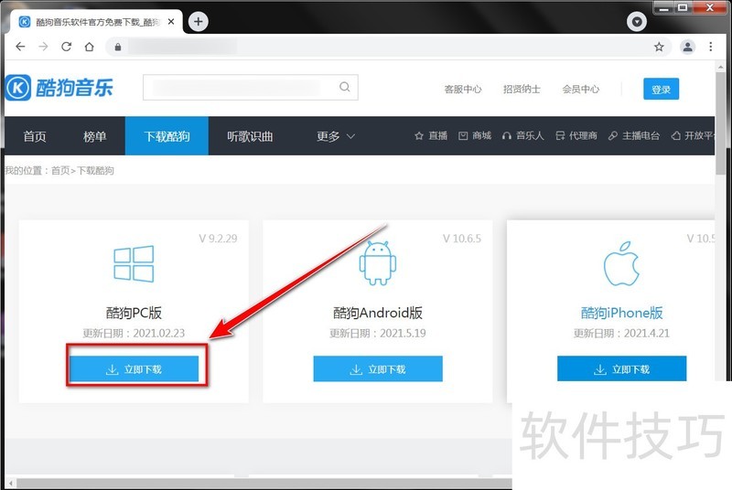This screenshot has height=490, width=732.
Task: Click the browser forward arrow
Action: coord(43,47)
